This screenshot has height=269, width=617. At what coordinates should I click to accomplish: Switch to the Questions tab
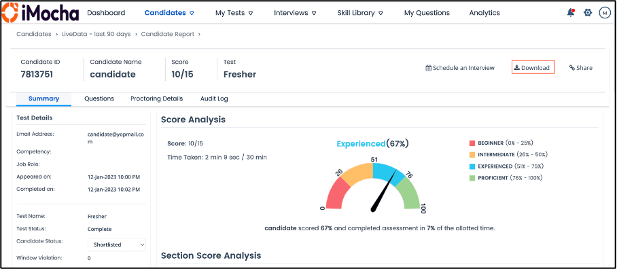(99, 98)
